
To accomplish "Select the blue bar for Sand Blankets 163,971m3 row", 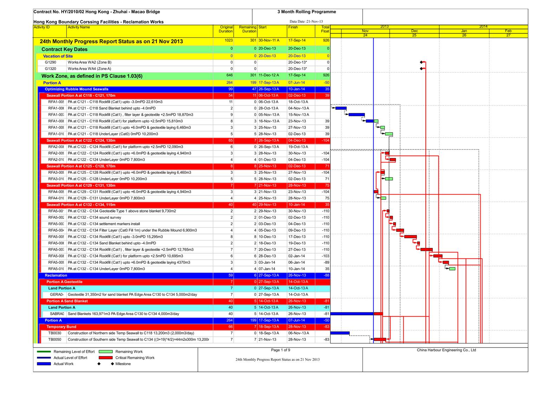I will click(352, 314).
